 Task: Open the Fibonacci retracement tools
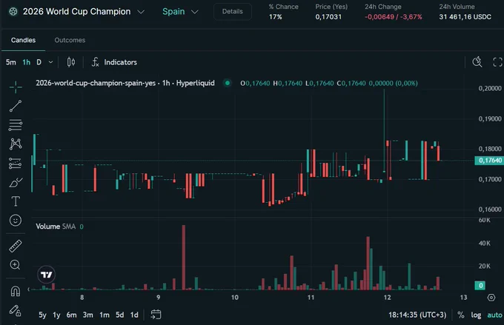coord(16,125)
